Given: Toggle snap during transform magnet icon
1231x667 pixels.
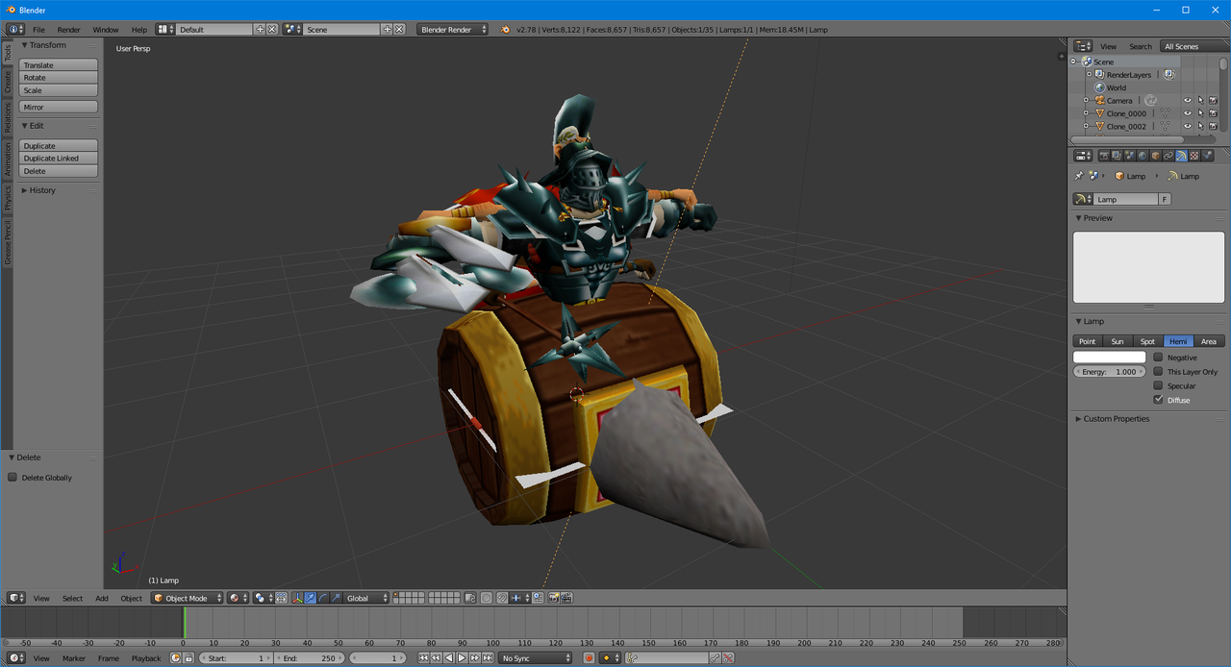Looking at the screenshot, I should (x=502, y=598).
